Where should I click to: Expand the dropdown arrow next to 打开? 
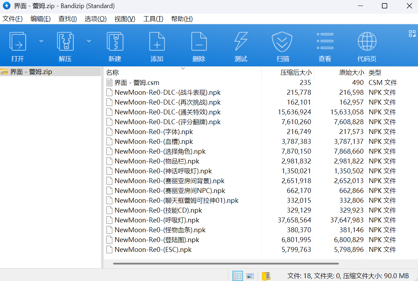[x=41, y=41]
